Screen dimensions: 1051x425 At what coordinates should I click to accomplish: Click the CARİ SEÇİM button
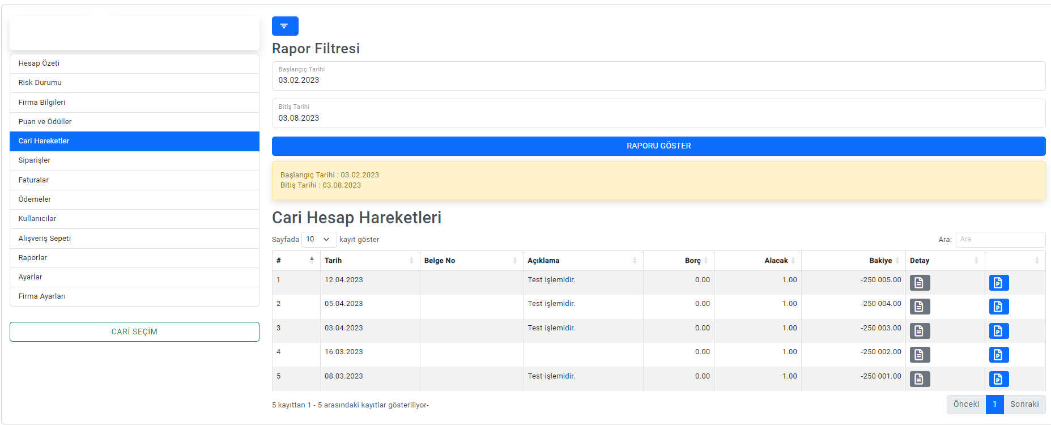tap(134, 332)
